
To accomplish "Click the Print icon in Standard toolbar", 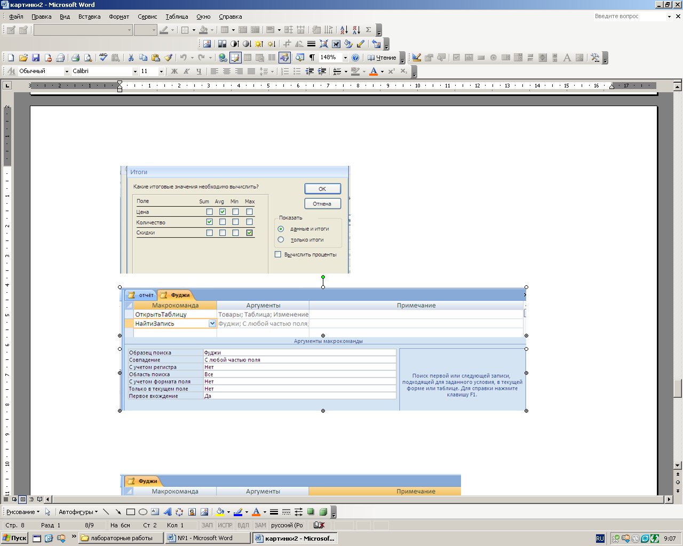I will tap(75, 58).
